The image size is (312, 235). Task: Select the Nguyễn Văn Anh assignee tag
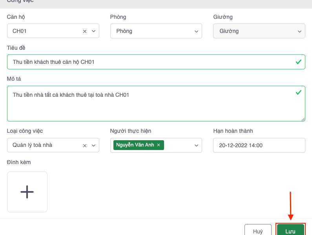pyautogui.click(x=135, y=145)
